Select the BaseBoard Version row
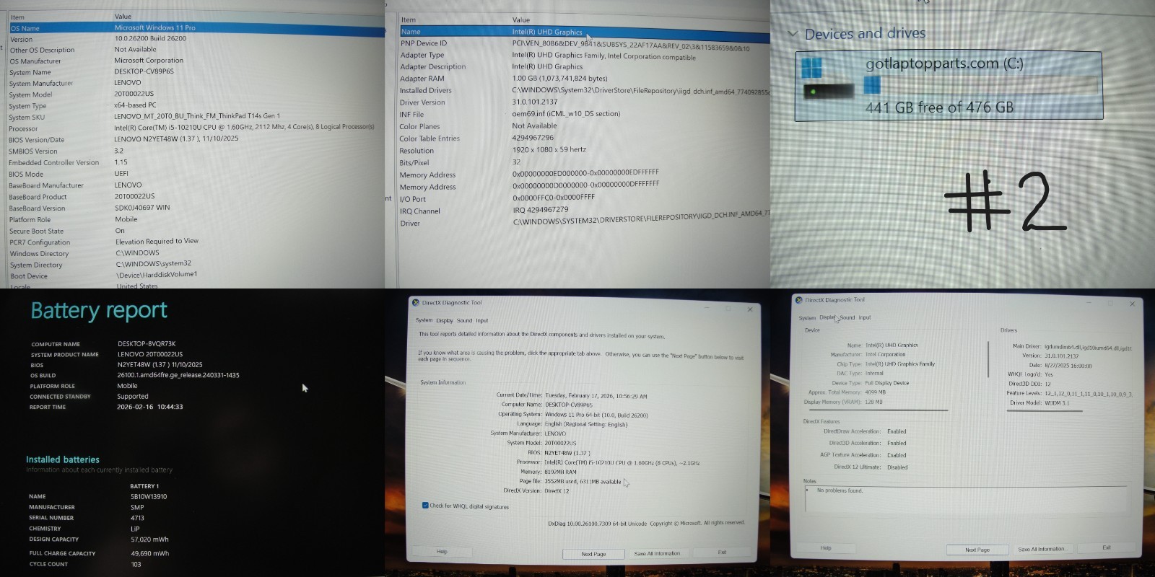Image resolution: width=1155 pixels, height=577 pixels. pos(196,208)
